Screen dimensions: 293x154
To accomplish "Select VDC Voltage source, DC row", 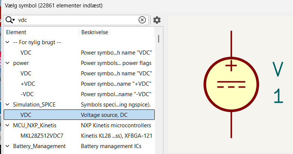I will tap(79, 115).
